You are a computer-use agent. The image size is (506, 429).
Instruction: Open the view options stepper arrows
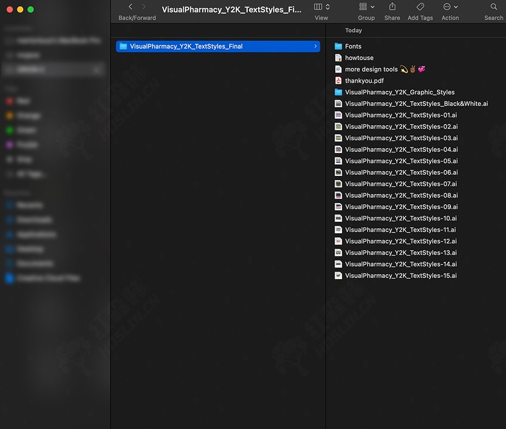(328, 7)
